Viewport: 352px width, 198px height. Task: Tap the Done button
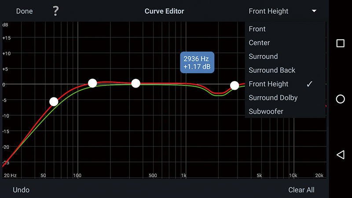point(25,11)
